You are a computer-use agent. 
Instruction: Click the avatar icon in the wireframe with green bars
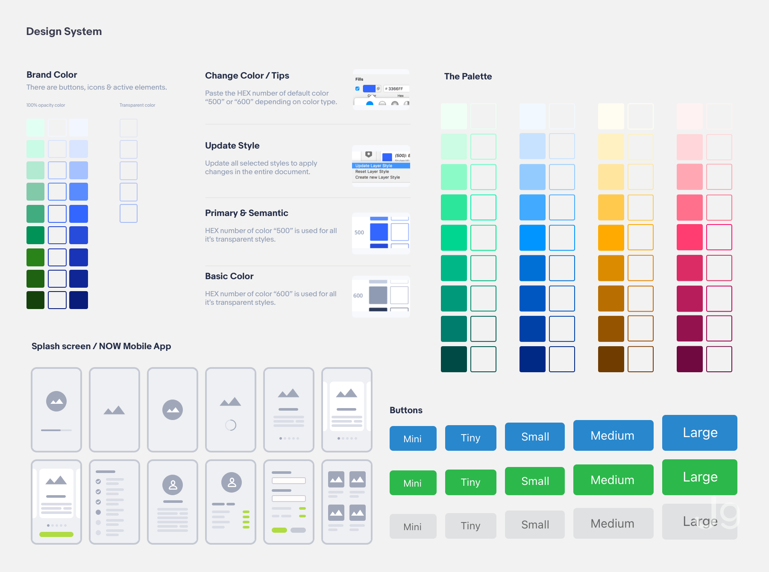232,482
